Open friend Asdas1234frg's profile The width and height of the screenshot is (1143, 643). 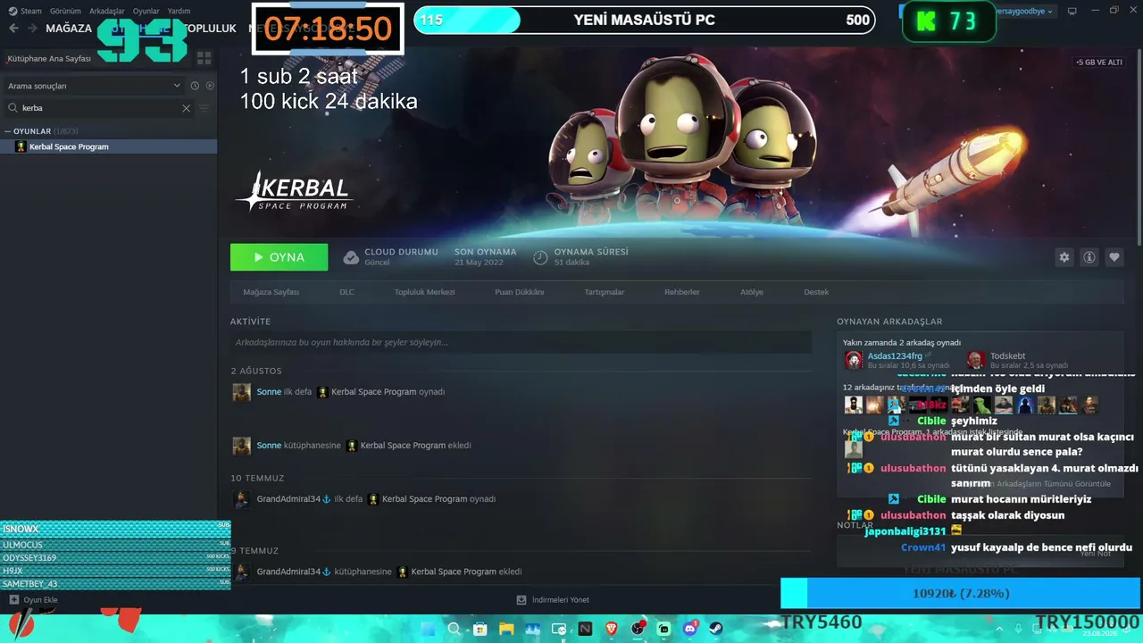tap(895, 356)
